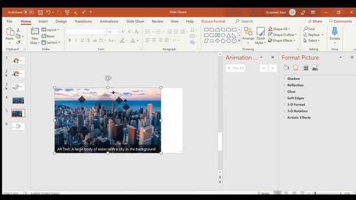Open the Shape Fill dropdown
The image size is (356, 200).
pos(279,29)
